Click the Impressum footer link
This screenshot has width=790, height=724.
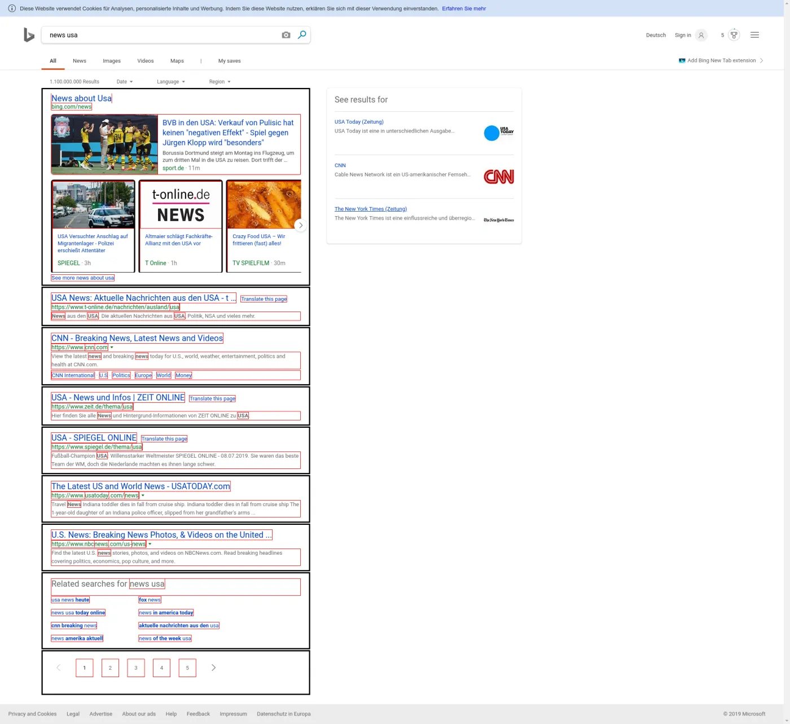coord(233,714)
